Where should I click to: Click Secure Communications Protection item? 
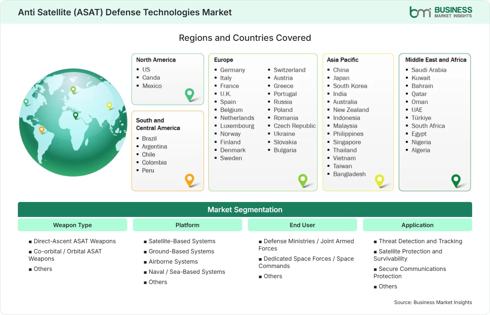[x=410, y=272]
